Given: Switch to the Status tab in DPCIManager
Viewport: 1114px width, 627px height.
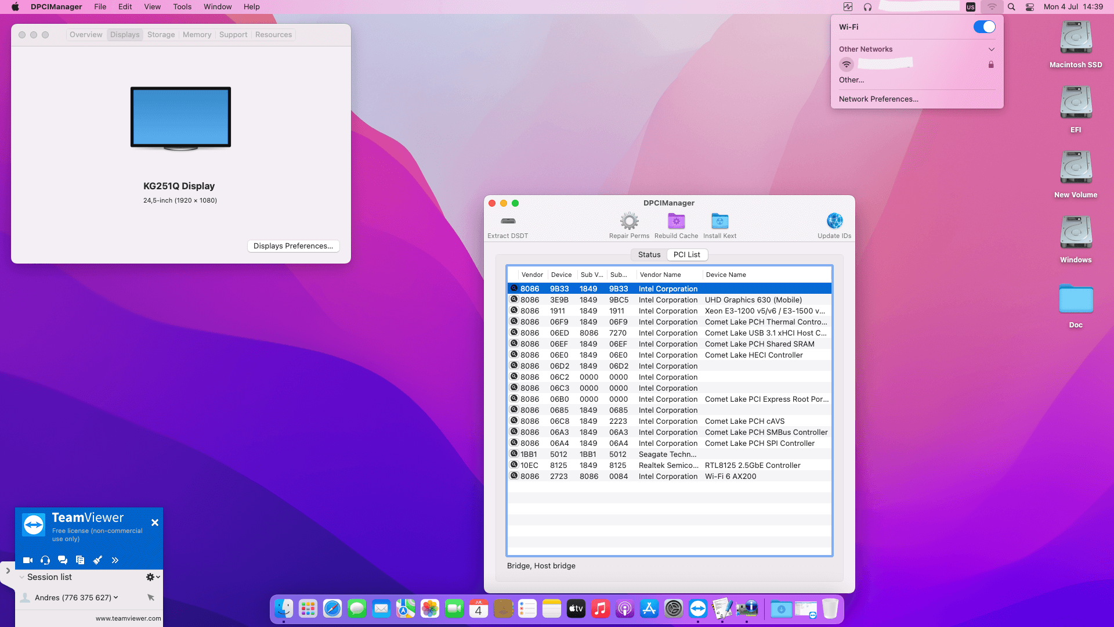Looking at the screenshot, I should (649, 255).
